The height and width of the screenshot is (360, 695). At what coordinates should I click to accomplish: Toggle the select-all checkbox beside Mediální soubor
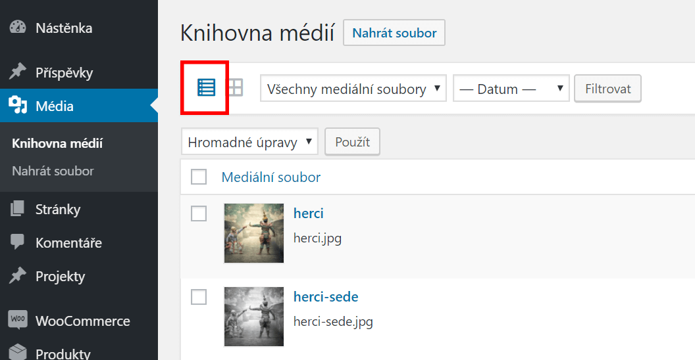tap(199, 177)
